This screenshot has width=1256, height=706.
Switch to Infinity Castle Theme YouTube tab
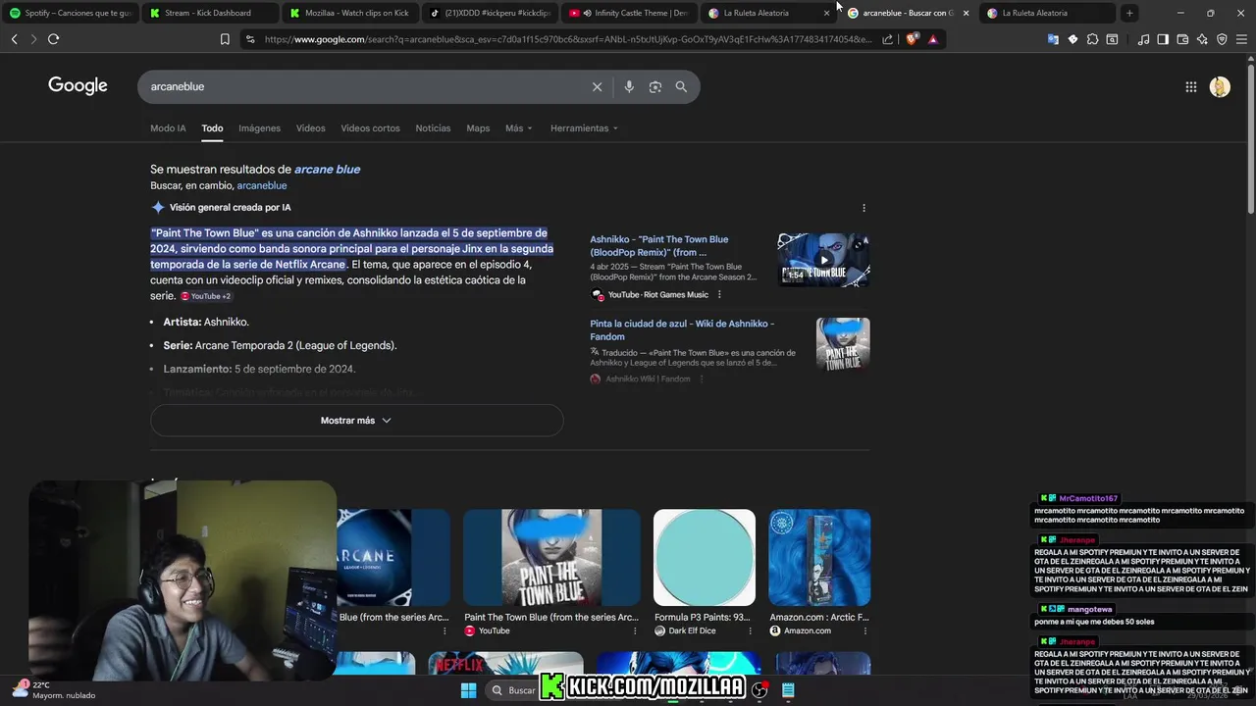click(630, 13)
